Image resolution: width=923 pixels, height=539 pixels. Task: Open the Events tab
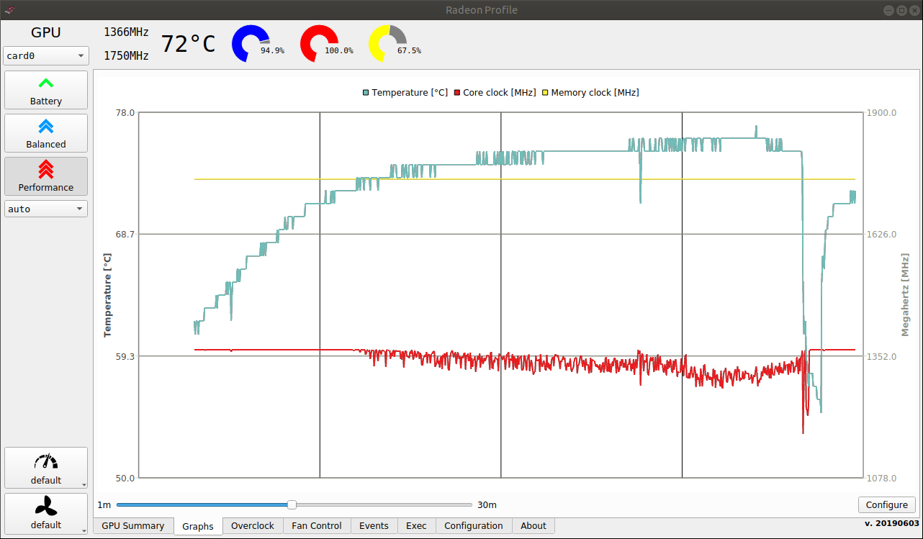(x=374, y=526)
